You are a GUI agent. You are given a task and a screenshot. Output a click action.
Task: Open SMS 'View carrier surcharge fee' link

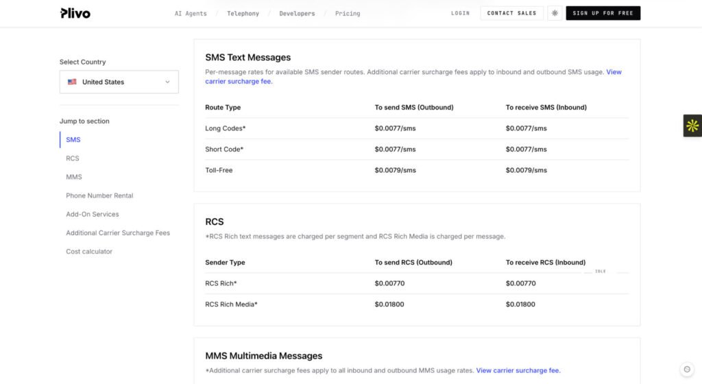pos(239,82)
